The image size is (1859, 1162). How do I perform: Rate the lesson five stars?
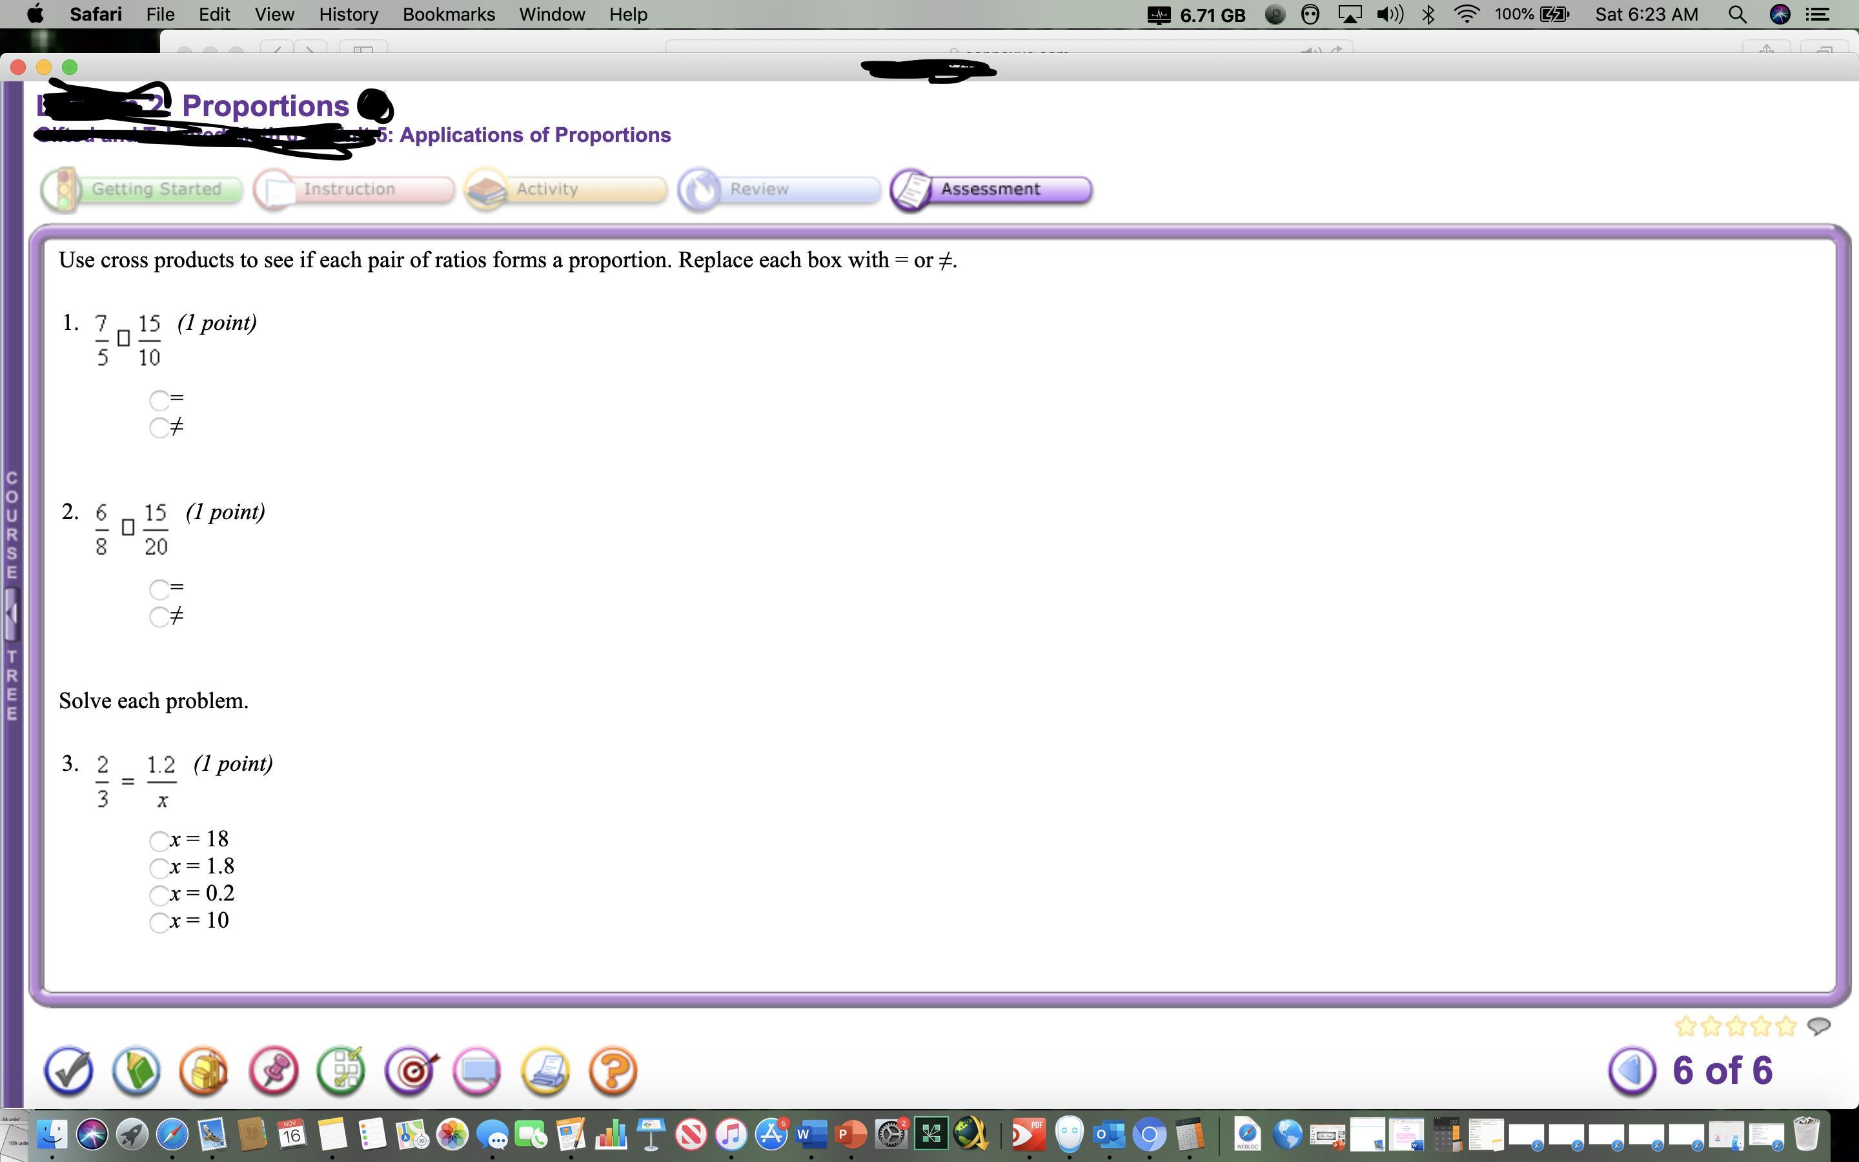point(1786,1026)
